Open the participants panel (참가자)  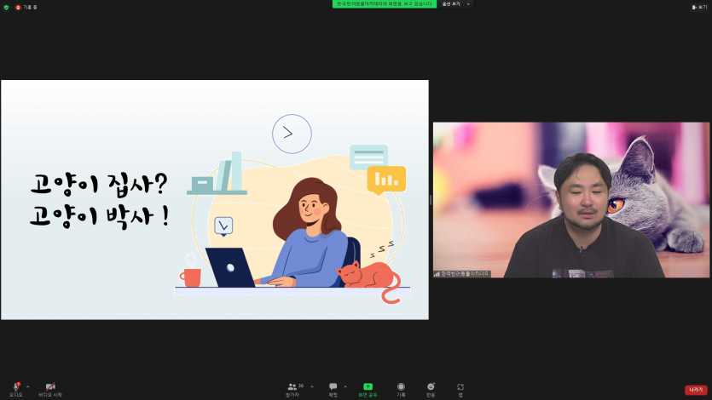(x=295, y=389)
